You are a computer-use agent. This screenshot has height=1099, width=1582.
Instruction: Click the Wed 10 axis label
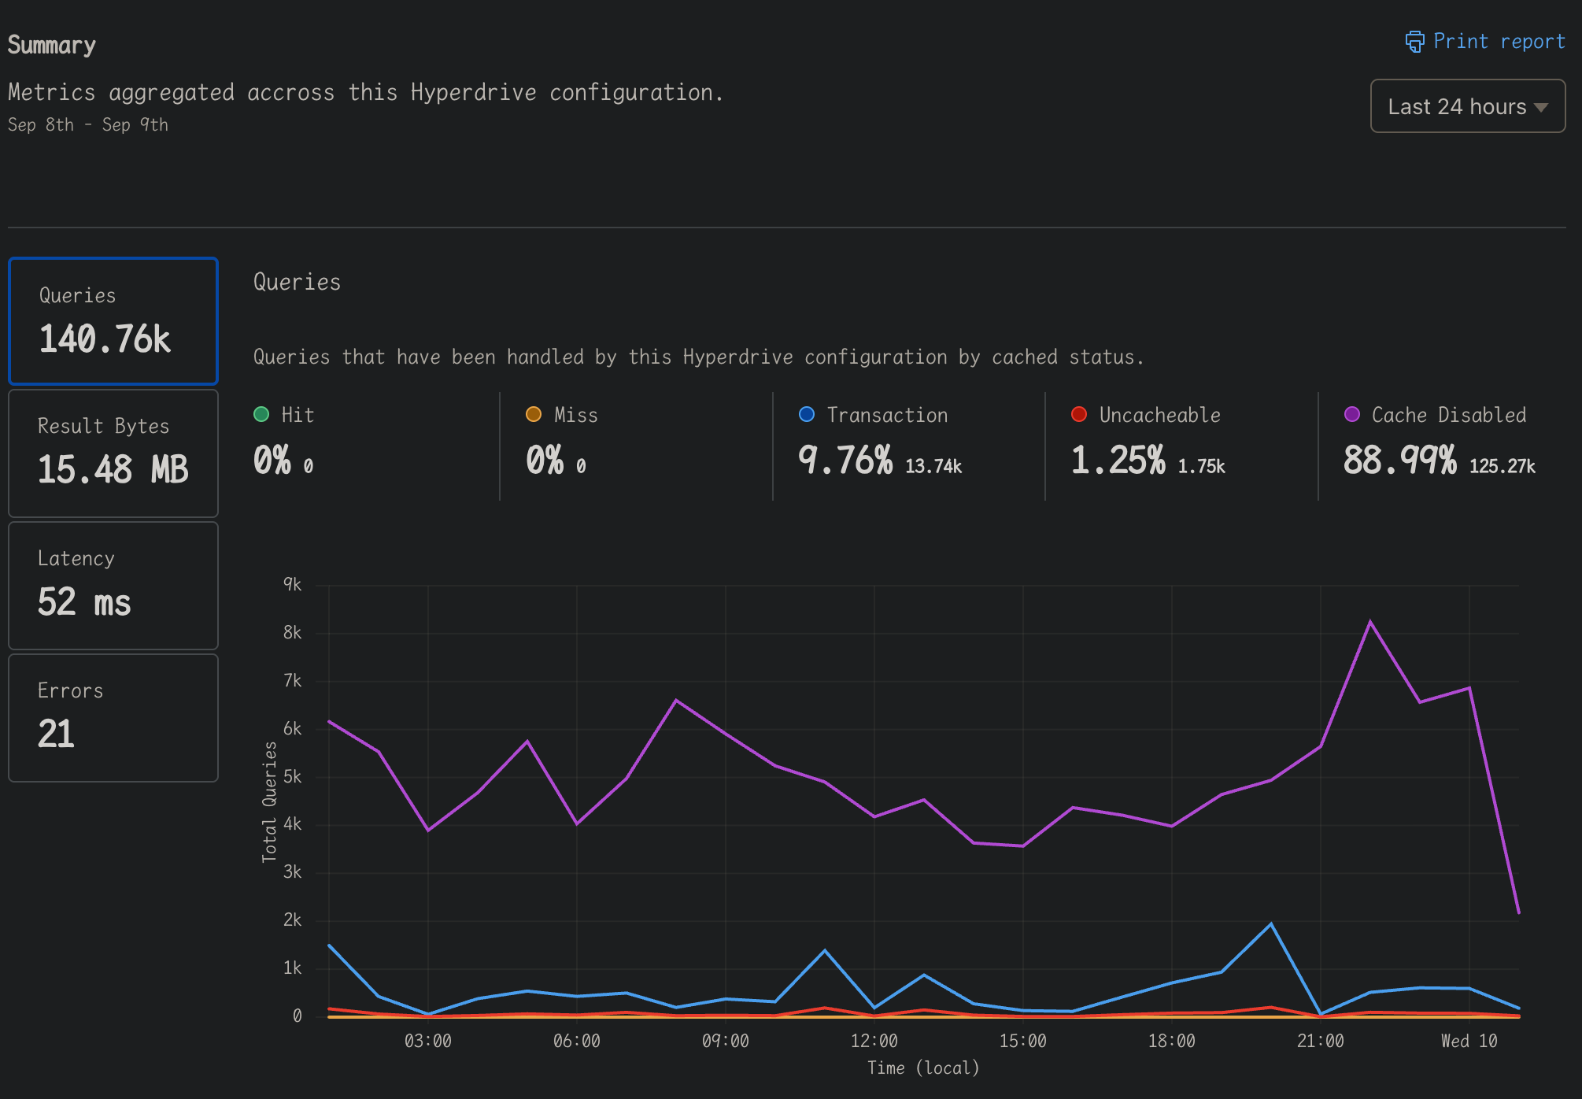[x=1469, y=1041]
